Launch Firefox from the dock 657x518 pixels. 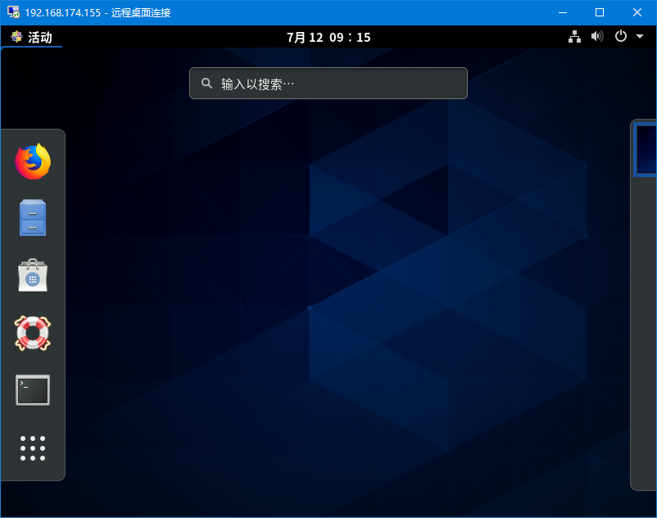click(x=33, y=161)
